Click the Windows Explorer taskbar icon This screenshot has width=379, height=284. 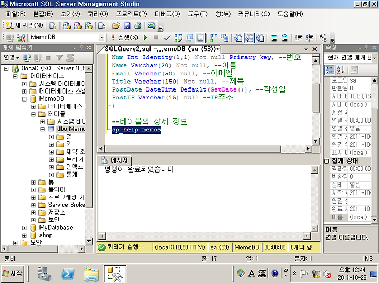(91, 274)
